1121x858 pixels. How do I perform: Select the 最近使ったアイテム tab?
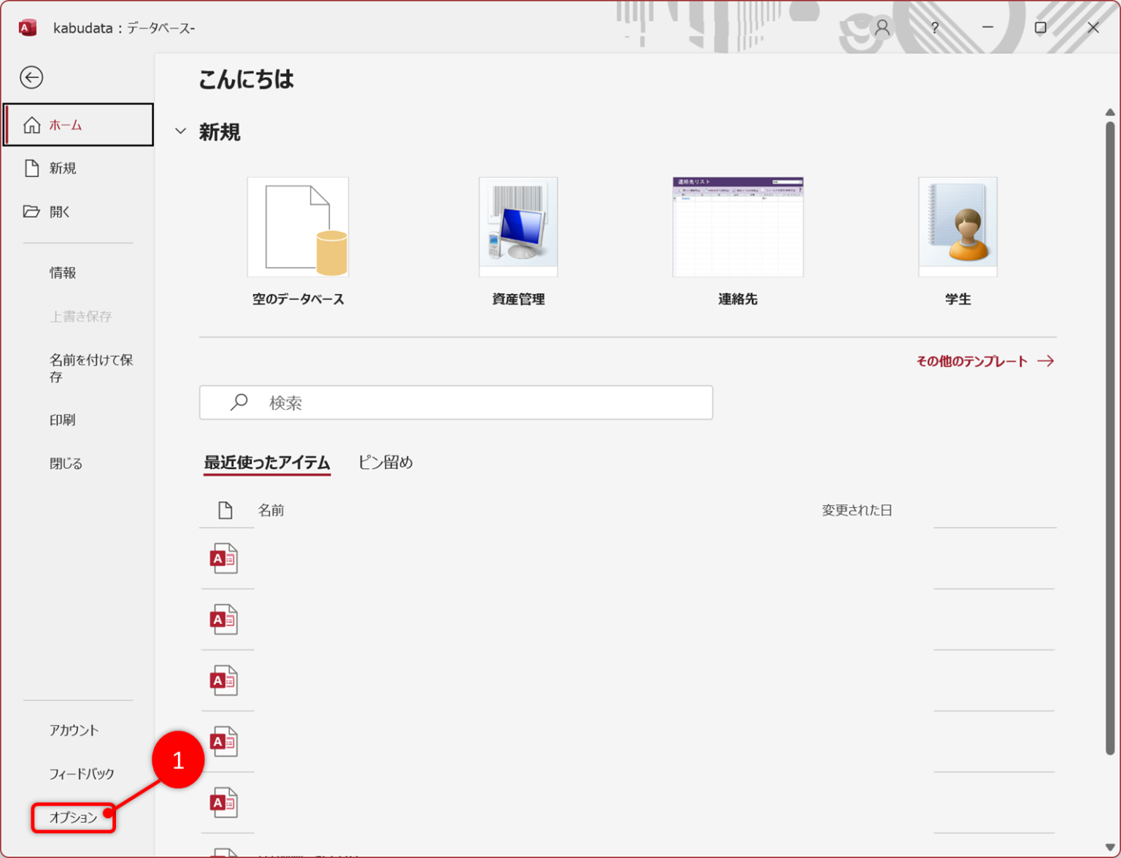coord(266,463)
